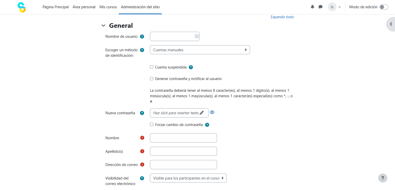
Task: Open the messages chat icon
Action: pyautogui.click(x=320, y=7)
